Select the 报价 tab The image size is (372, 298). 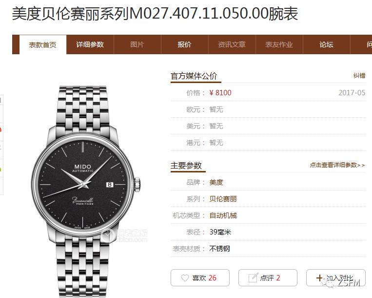point(184,44)
